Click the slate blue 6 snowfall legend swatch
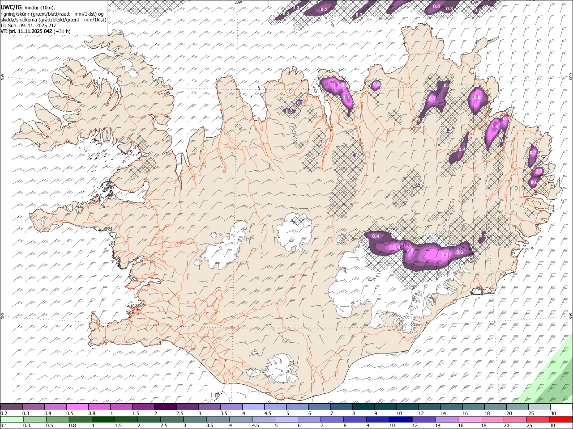 pyautogui.click(x=319, y=407)
